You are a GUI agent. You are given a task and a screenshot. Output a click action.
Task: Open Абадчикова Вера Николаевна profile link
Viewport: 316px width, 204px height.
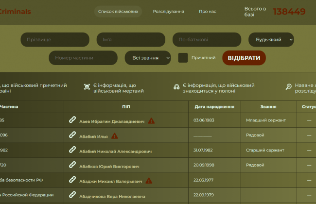tap(112, 196)
